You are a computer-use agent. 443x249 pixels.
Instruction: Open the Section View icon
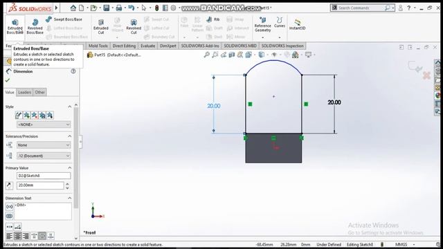[x=232, y=55]
